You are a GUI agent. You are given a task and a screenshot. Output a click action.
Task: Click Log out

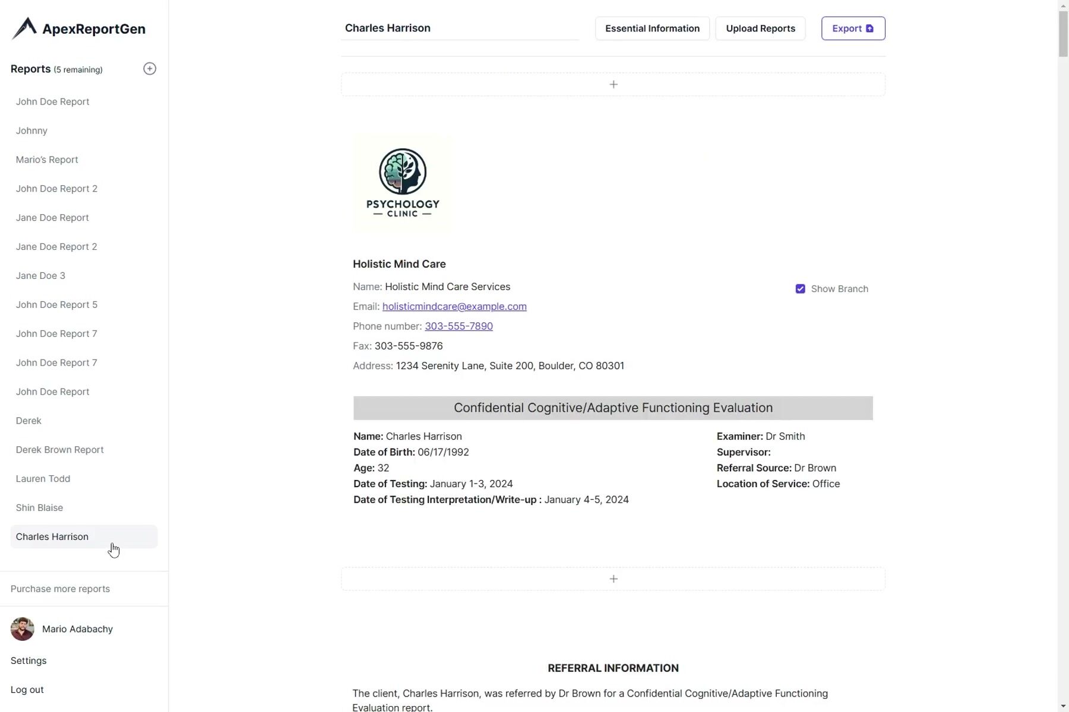click(x=27, y=690)
